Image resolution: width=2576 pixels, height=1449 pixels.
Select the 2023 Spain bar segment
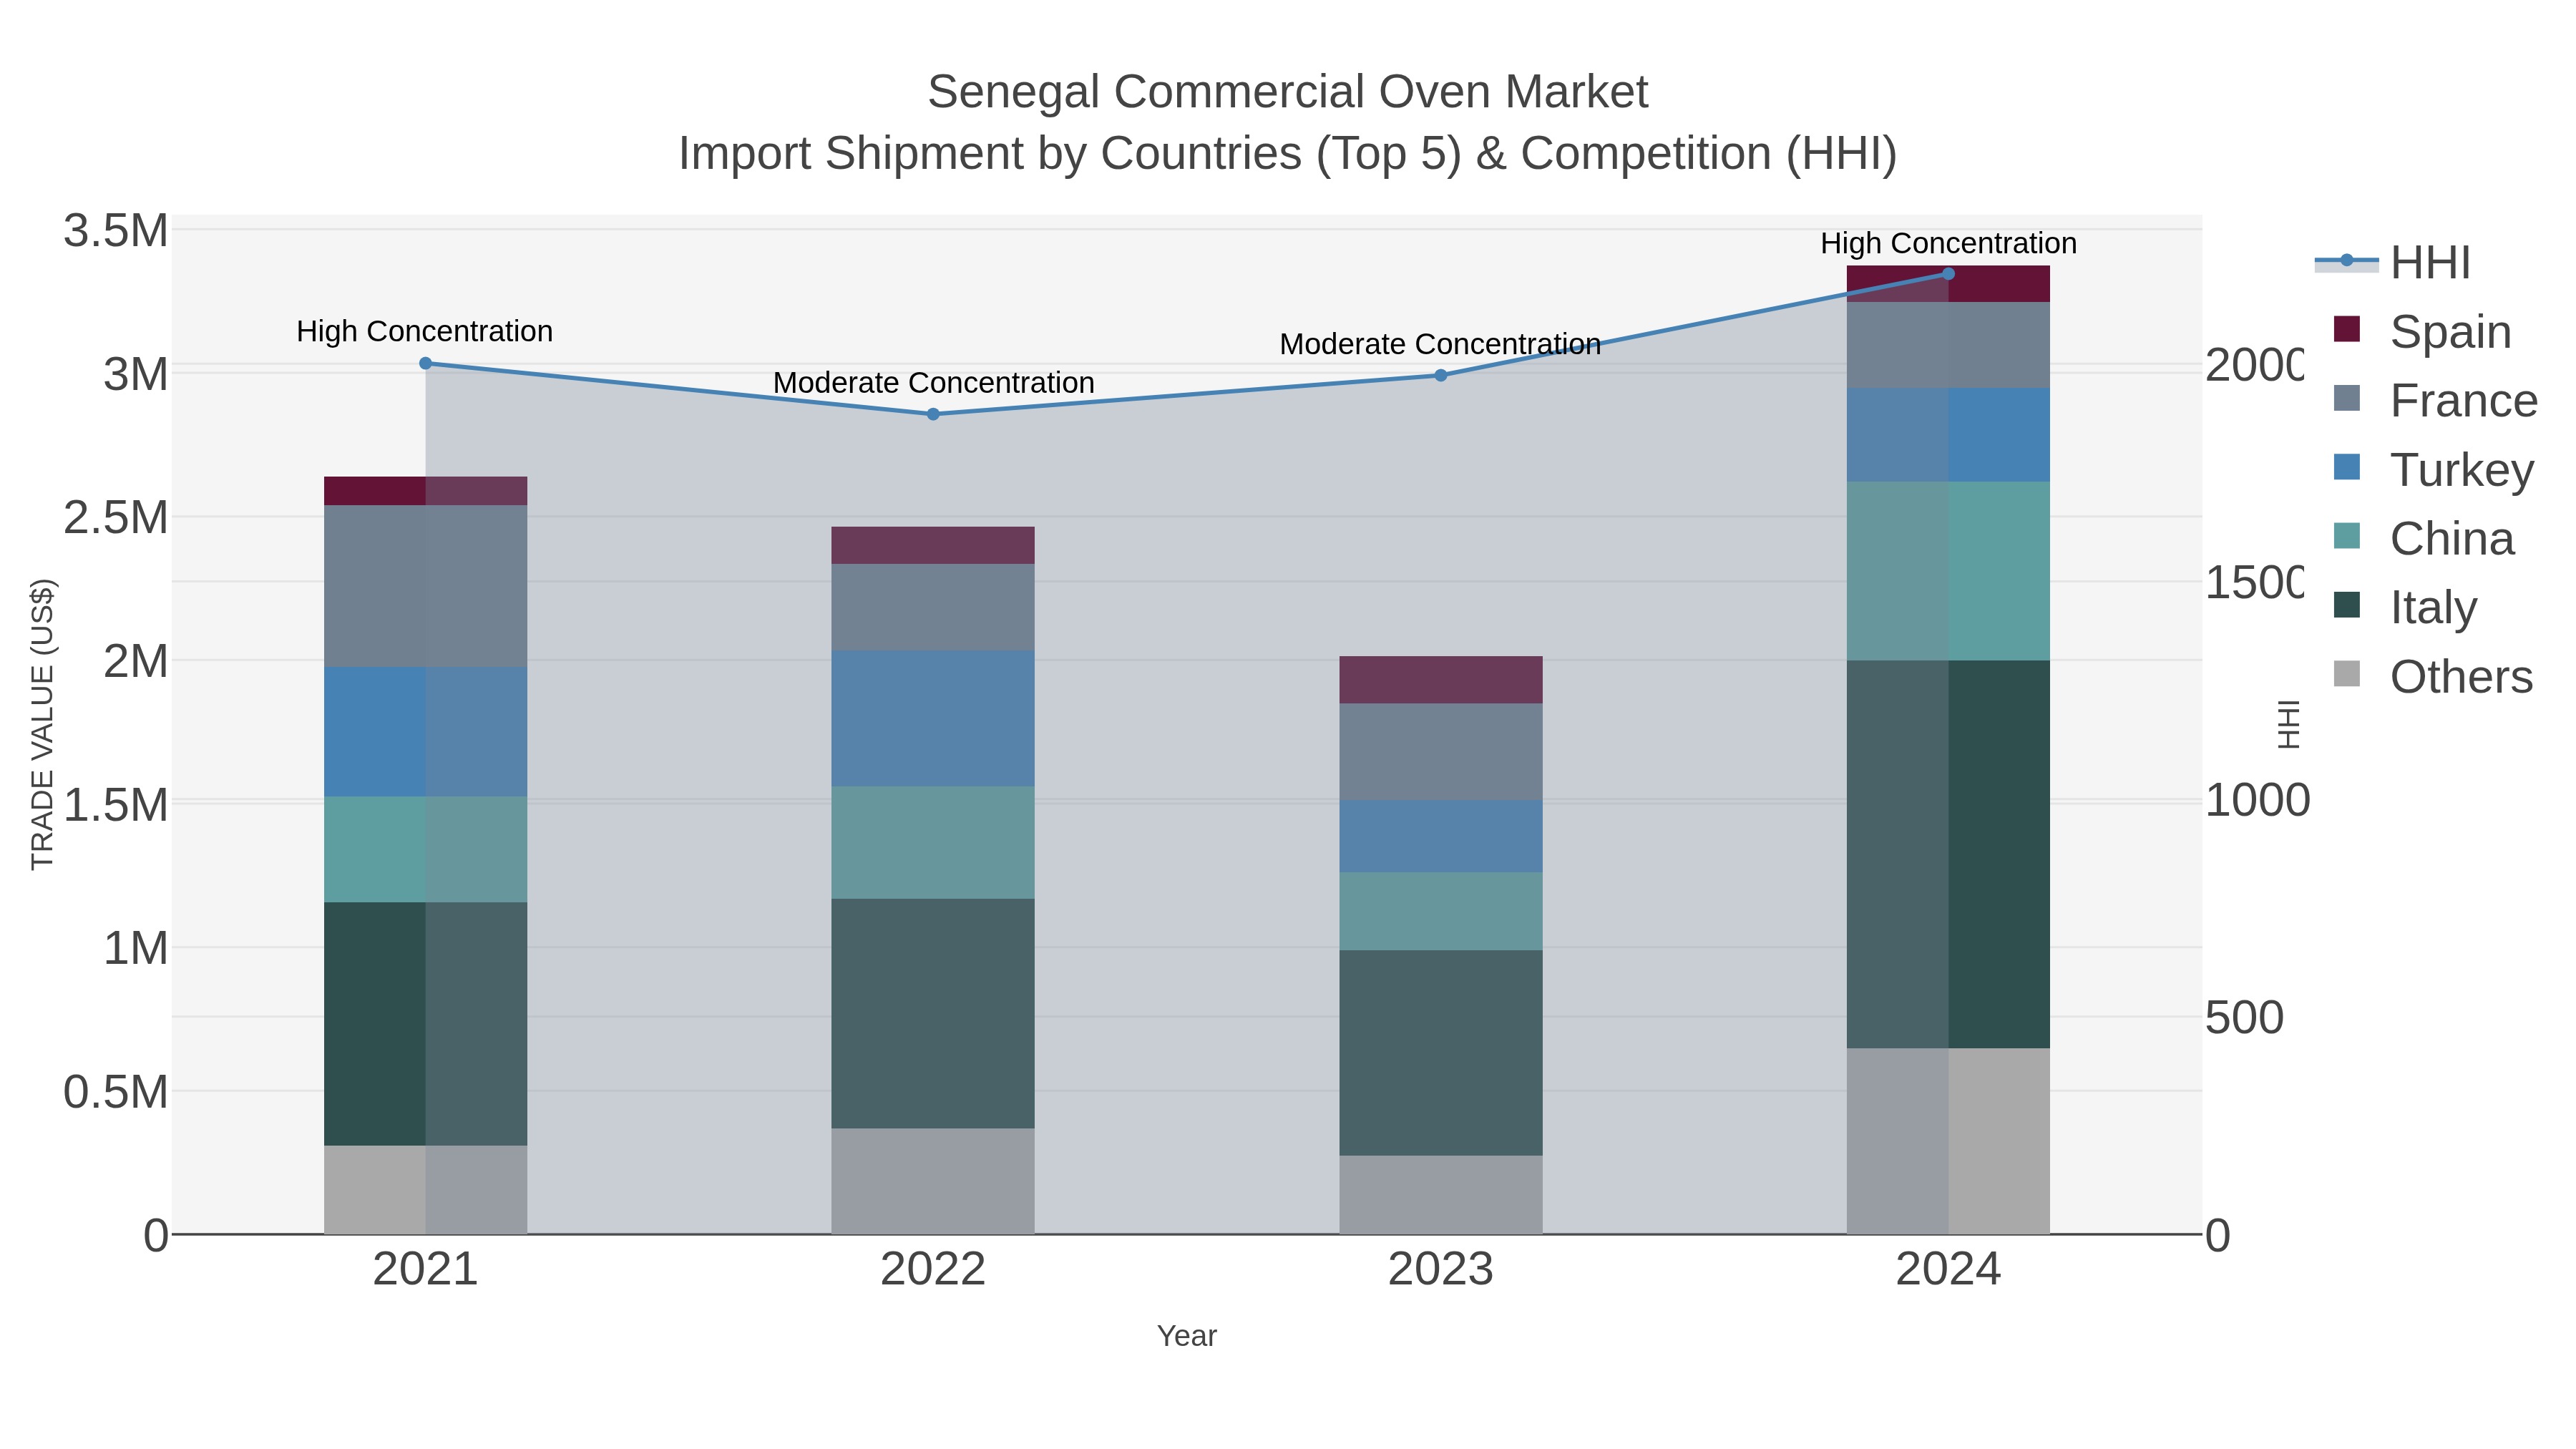(x=1441, y=680)
